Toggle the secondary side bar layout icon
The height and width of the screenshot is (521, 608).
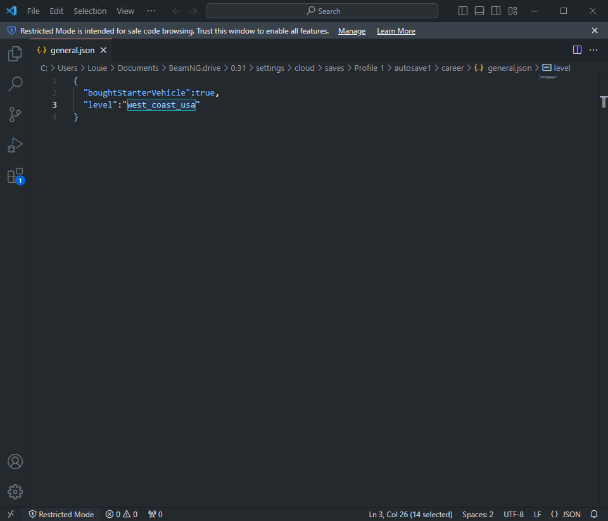point(495,11)
